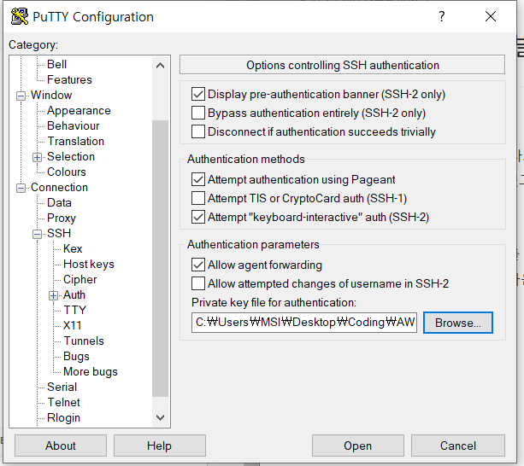Enable Allow attempted changes of username
The image size is (524, 466).
point(198,283)
